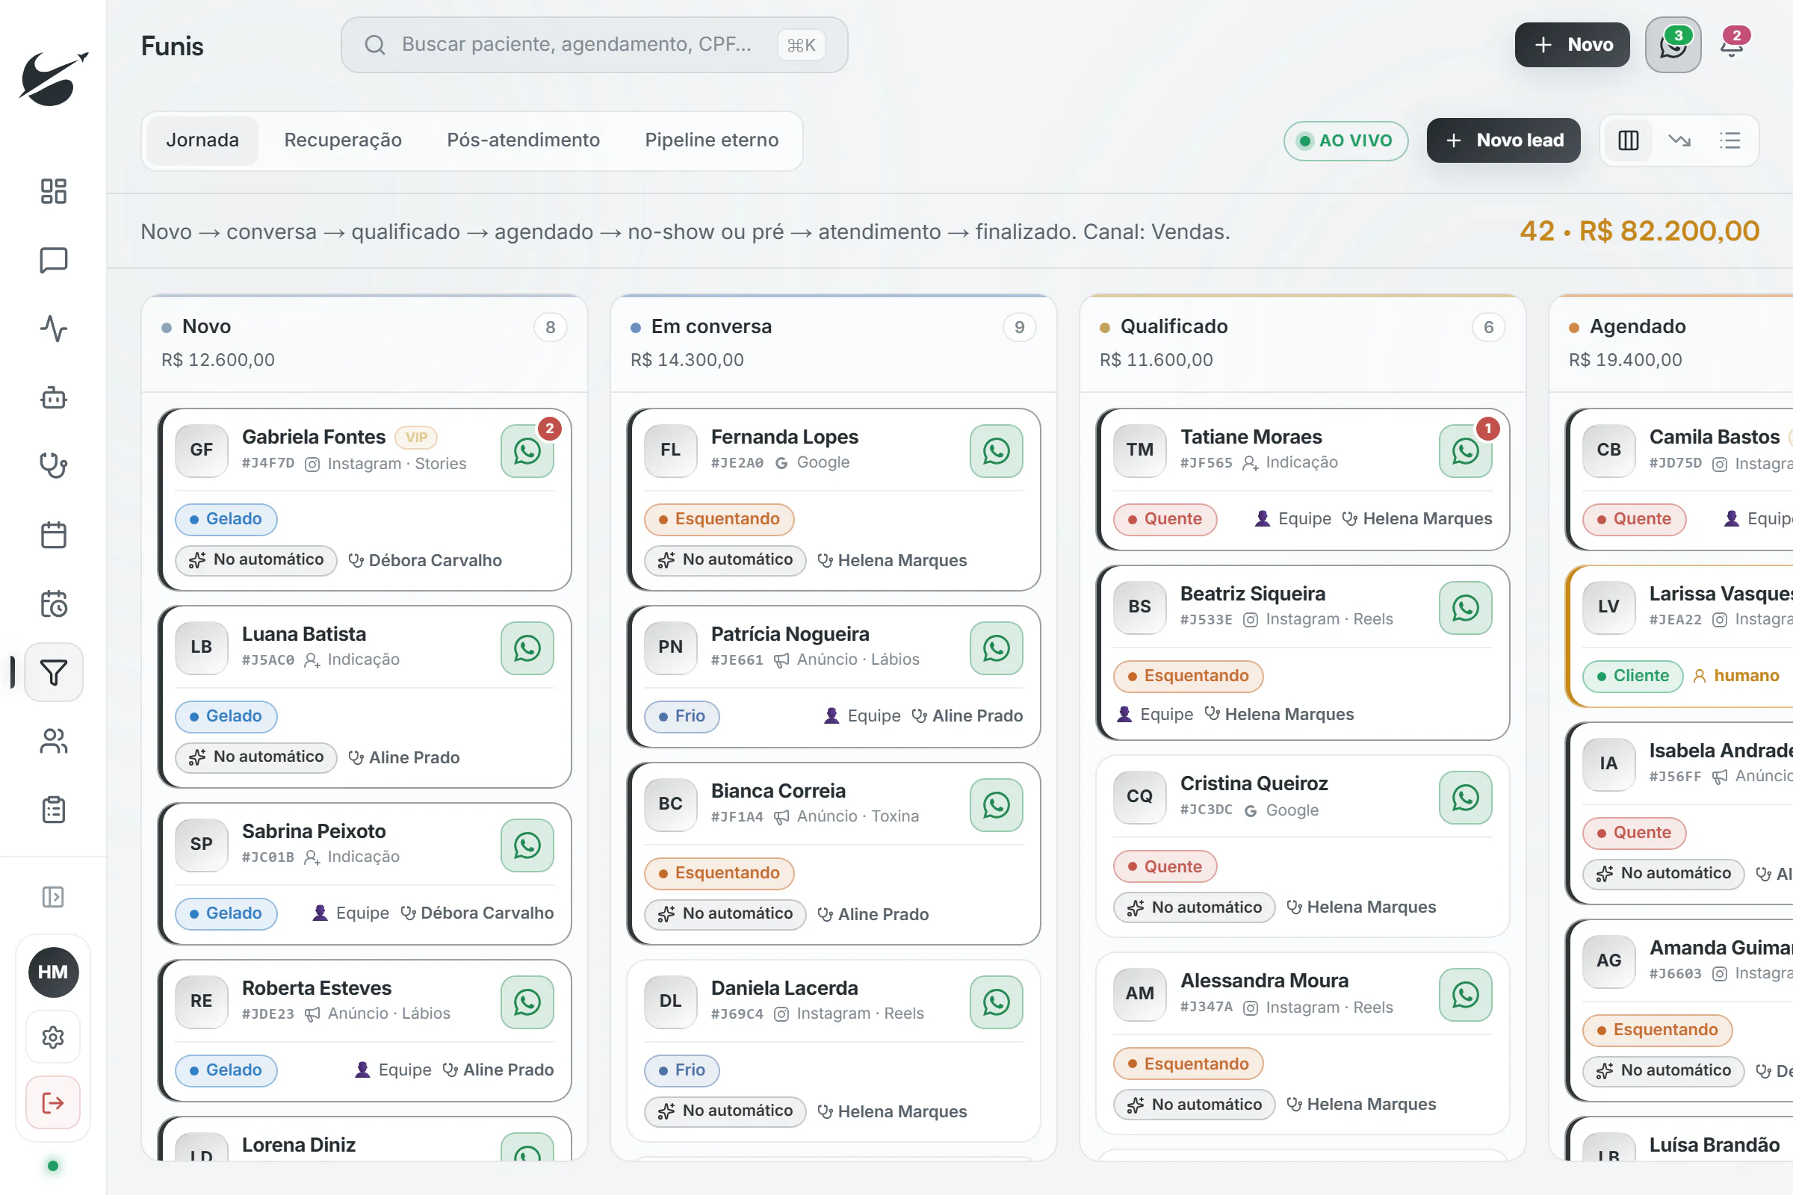Screen dimensions: 1793x1195
Task: Open the robot automation sidebar icon
Action: point(53,397)
